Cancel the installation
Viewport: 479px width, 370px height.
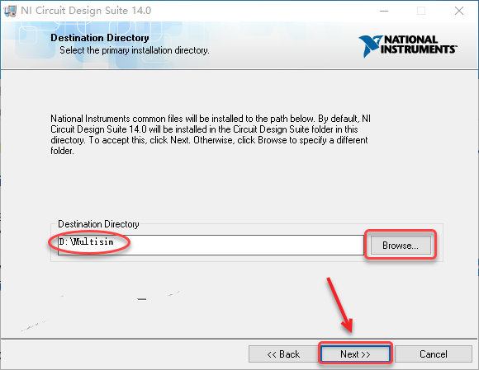[x=434, y=354]
